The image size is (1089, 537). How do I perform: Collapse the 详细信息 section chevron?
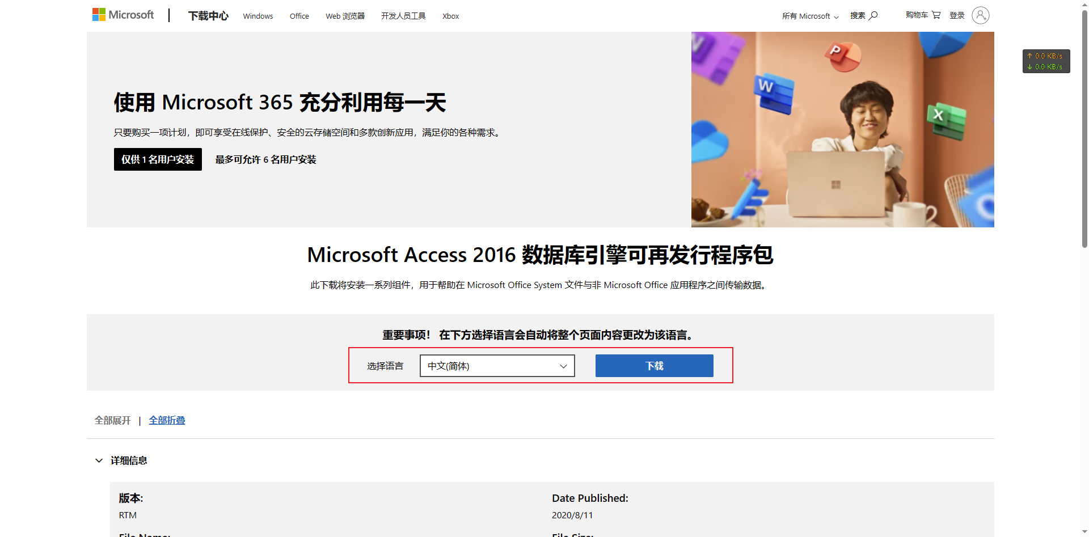[99, 460]
